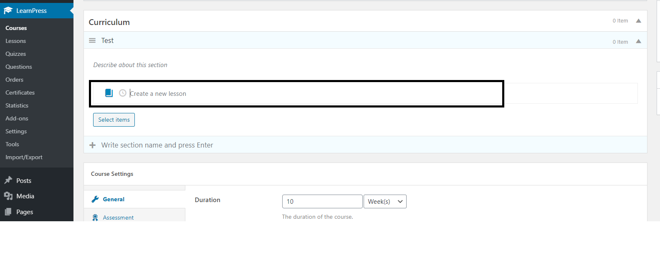Click 'The duration of the course.' text
The image size is (660, 270).
tap(317, 217)
